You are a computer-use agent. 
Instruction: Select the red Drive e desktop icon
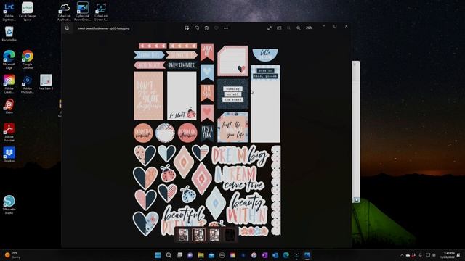(9, 107)
